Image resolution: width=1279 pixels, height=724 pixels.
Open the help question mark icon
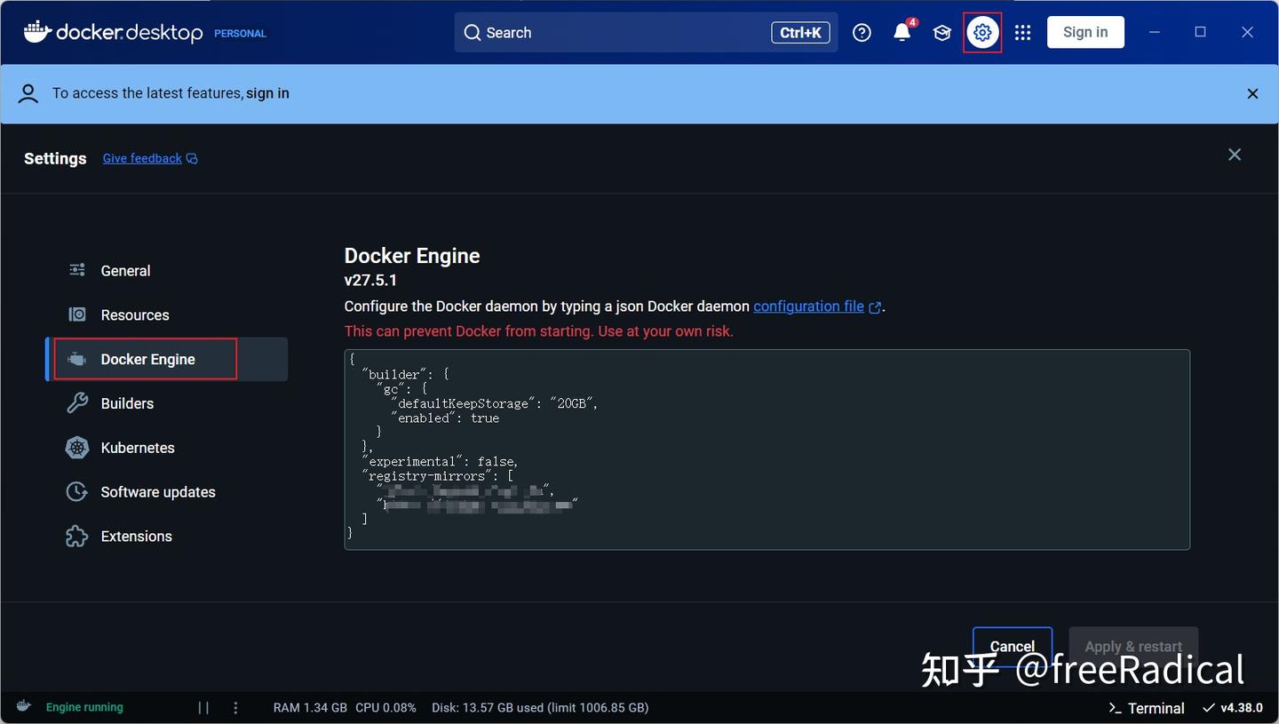click(x=861, y=32)
